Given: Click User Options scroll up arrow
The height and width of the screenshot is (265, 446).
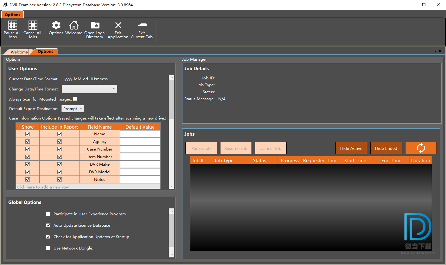Looking at the screenshot, I should (172, 77).
